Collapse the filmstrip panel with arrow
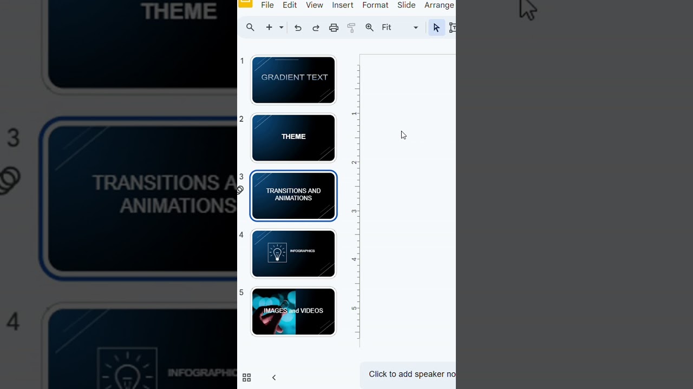 (274, 378)
